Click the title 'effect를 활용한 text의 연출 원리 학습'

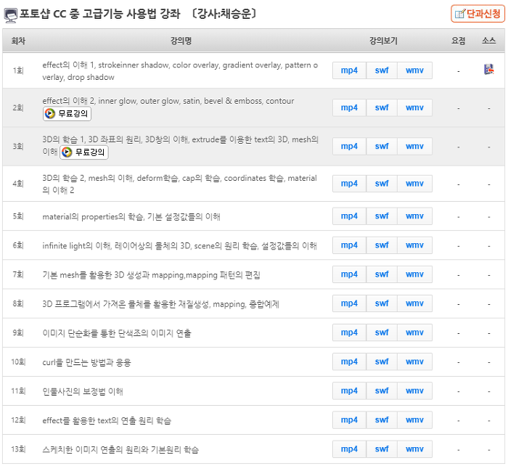[x=107, y=420]
